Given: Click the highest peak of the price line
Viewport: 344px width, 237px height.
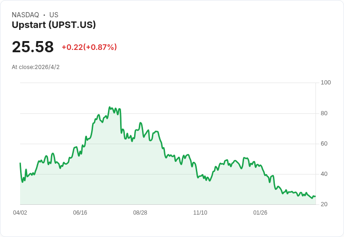Looking at the screenshot, I should pos(109,107).
